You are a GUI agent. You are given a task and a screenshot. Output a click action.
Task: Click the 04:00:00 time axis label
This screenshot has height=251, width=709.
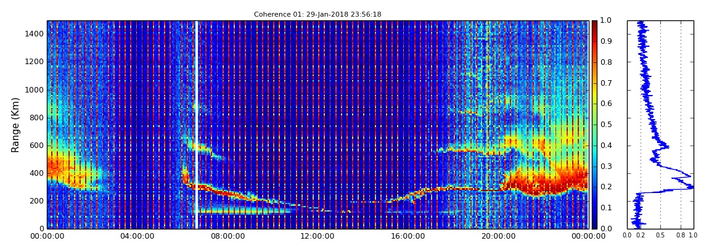(x=136, y=236)
